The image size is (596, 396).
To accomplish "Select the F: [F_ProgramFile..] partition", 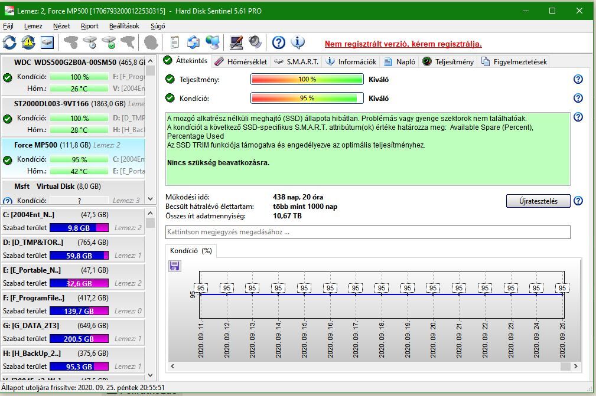I will [73, 304].
